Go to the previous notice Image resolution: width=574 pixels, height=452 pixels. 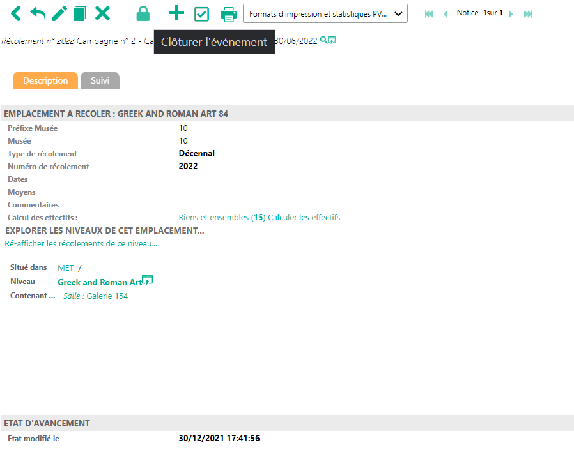coord(446,14)
